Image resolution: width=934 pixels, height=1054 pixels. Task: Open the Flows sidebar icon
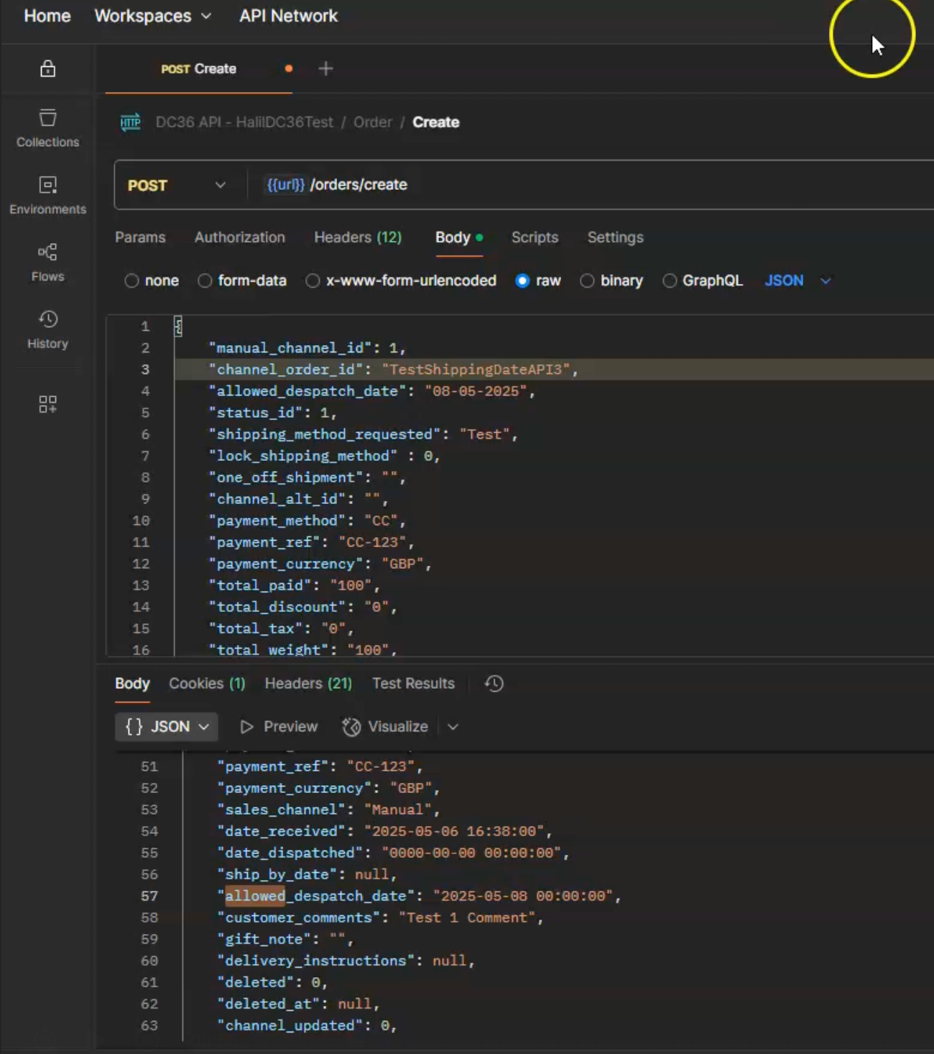click(x=47, y=262)
